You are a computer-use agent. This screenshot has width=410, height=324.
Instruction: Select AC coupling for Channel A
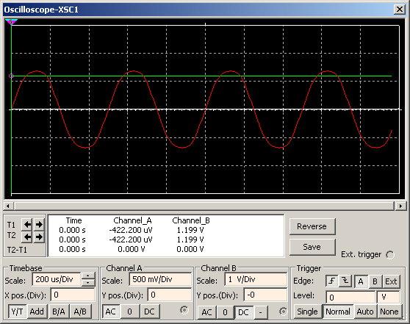(110, 312)
